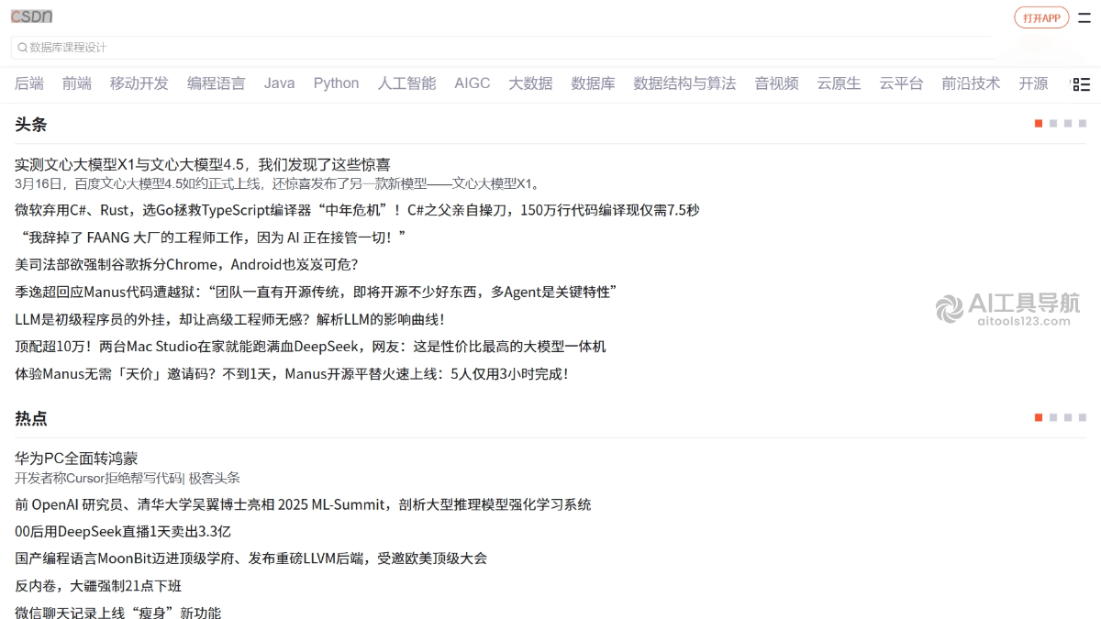Select the second 热点 carousel dot
Screen dimensions: 1101x619
[x=1053, y=417]
